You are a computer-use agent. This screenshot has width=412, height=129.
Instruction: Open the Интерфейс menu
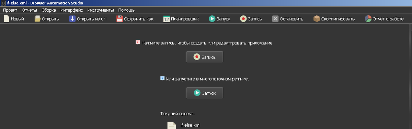[71, 10]
